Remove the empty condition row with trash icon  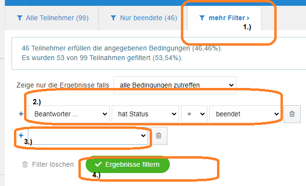159,136
